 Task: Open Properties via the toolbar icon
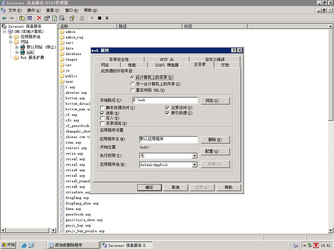pyautogui.click(x=47, y=18)
